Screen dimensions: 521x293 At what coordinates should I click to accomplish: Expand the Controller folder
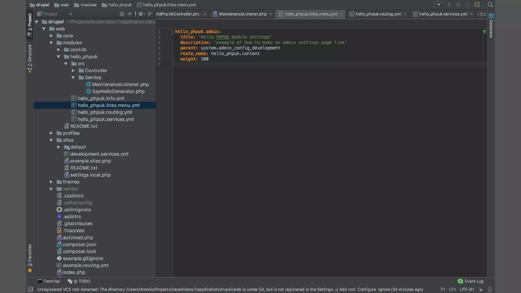click(x=73, y=70)
